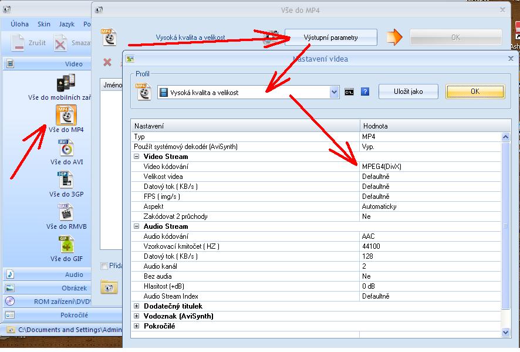Select the Velikost videa row
520x352 pixels.
[316, 177]
